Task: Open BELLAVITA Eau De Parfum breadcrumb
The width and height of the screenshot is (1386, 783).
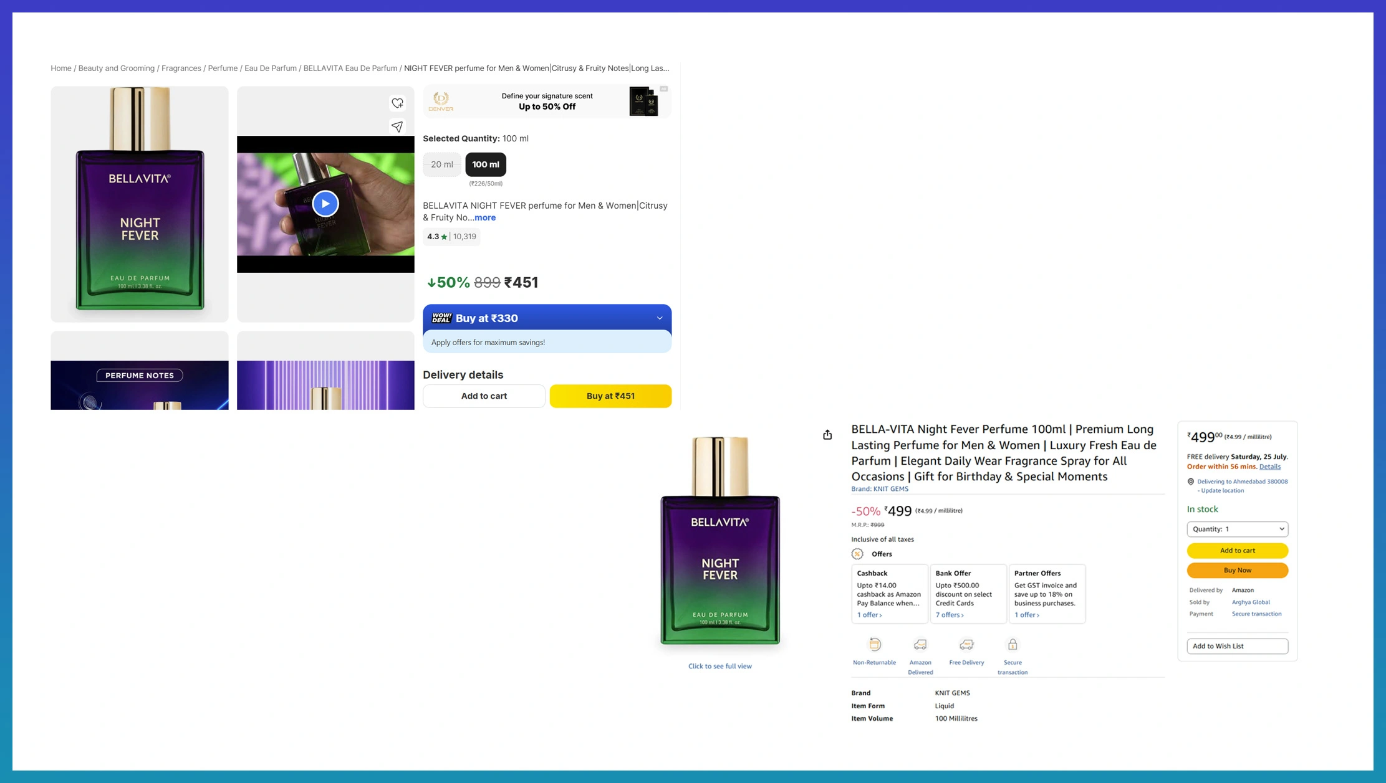Action: pyautogui.click(x=350, y=69)
